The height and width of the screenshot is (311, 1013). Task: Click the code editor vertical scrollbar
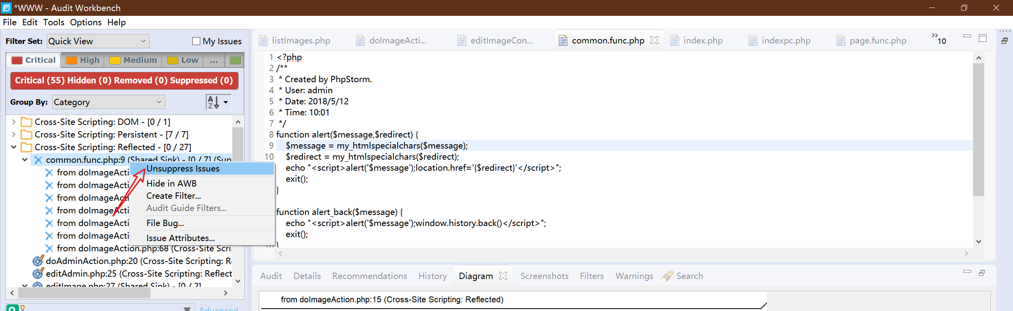coord(979,129)
